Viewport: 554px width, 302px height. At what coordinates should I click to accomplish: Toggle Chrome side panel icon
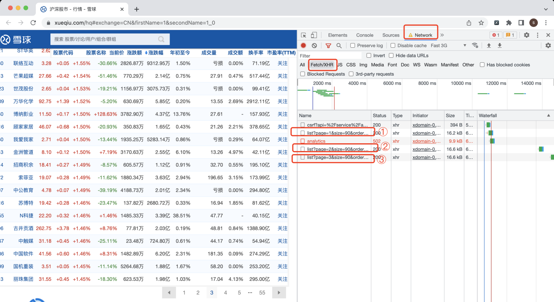click(x=521, y=23)
